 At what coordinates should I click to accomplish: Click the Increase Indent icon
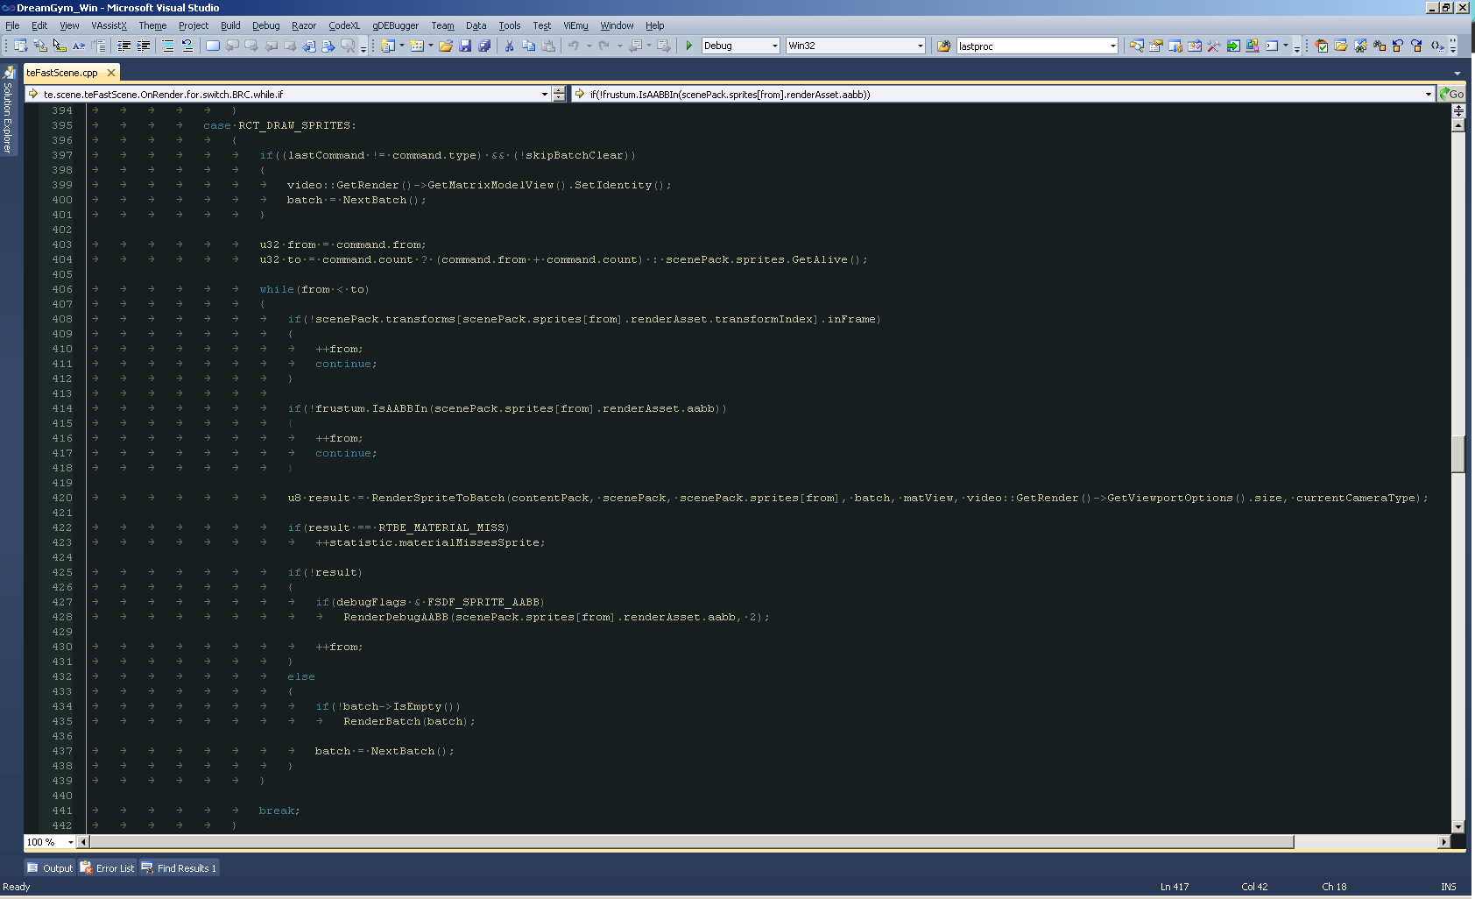[x=144, y=46]
